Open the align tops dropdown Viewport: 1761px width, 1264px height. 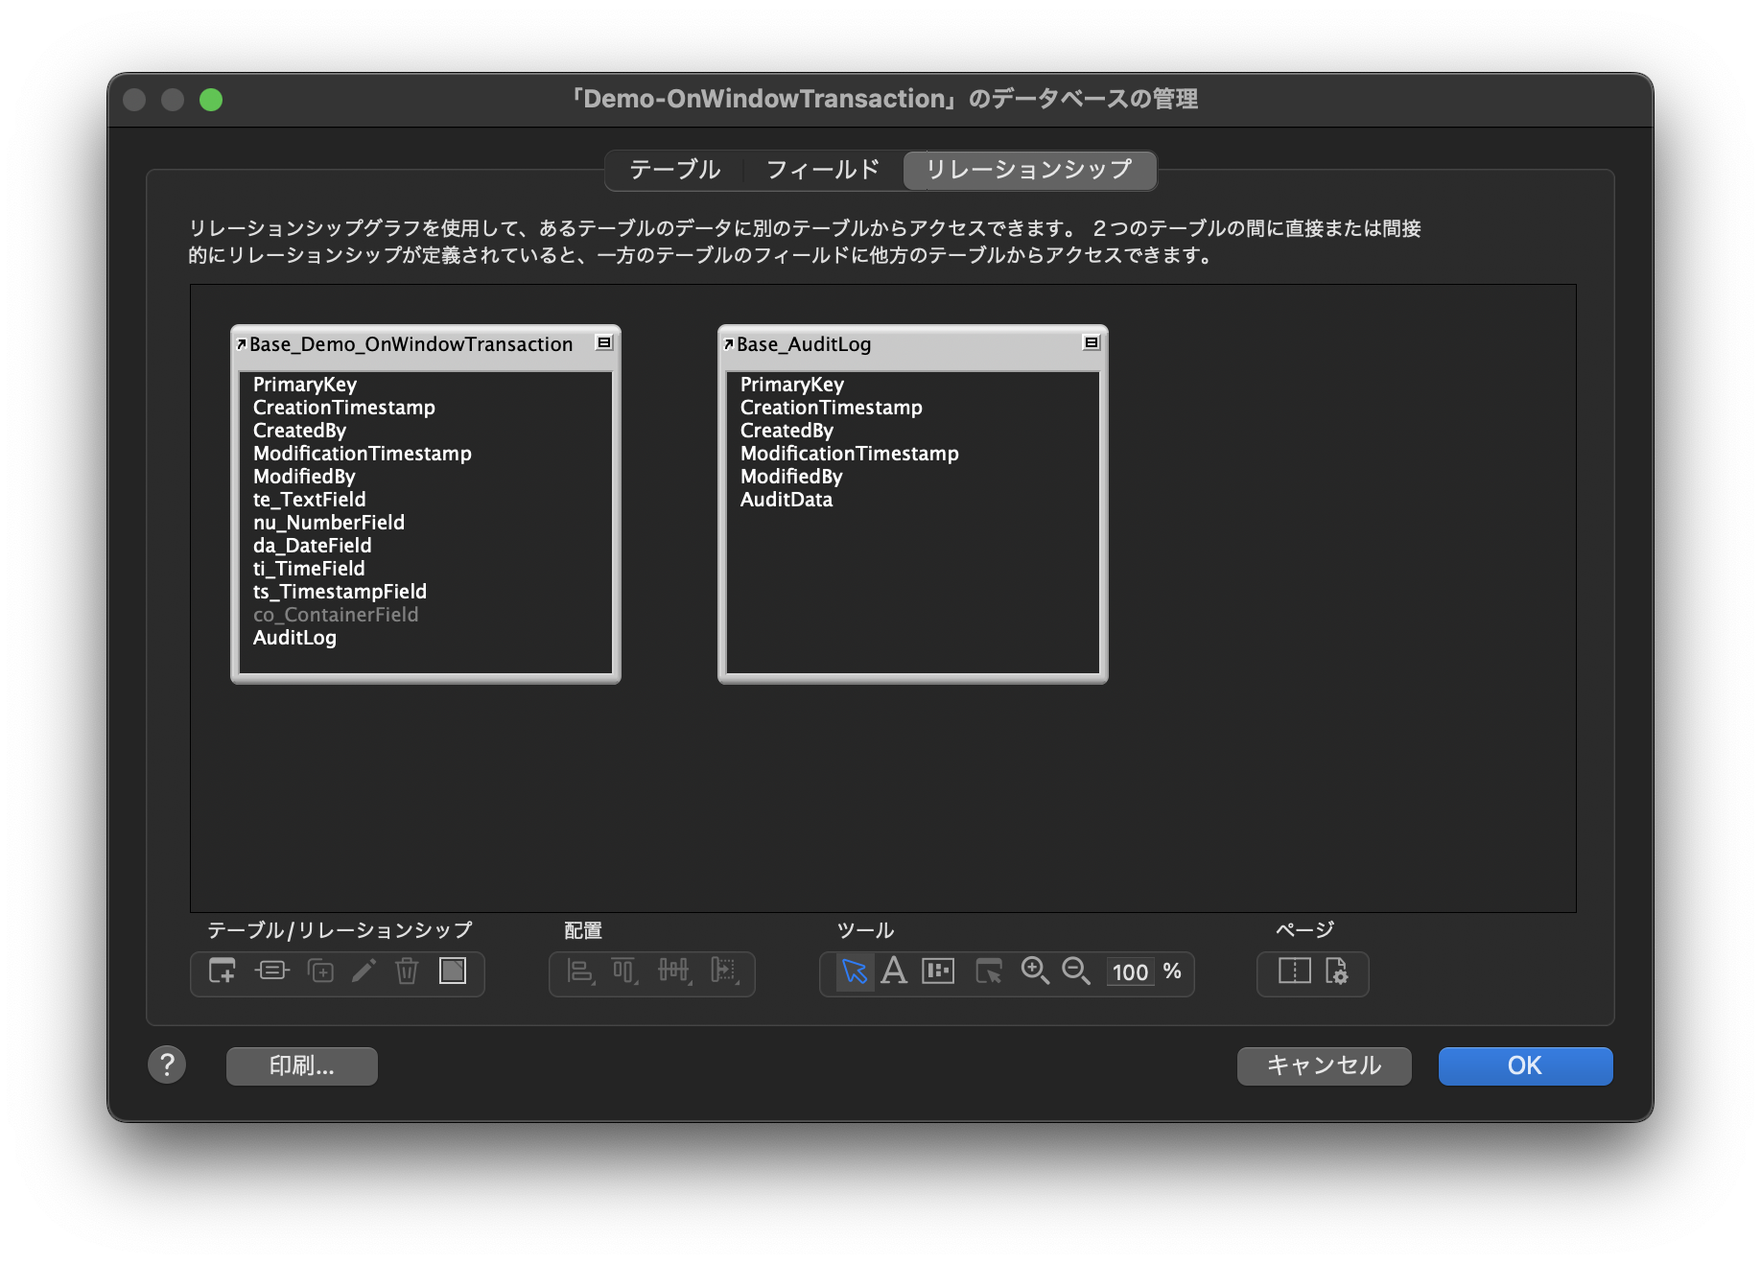[624, 972]
